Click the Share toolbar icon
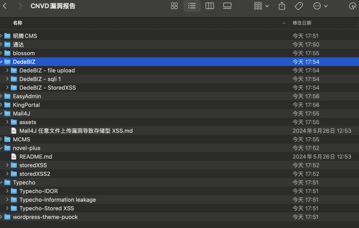This screenshot has width=359, height=228. (282, 6)
